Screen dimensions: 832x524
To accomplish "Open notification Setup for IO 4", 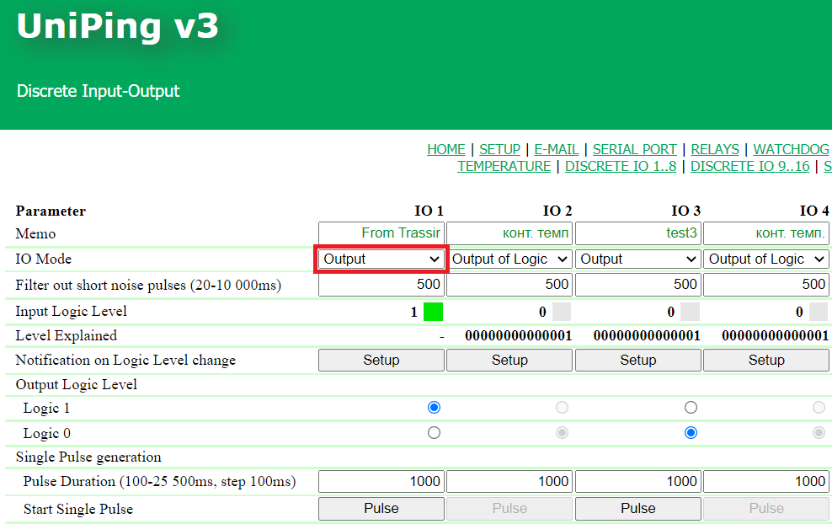I will click(766, 361).
